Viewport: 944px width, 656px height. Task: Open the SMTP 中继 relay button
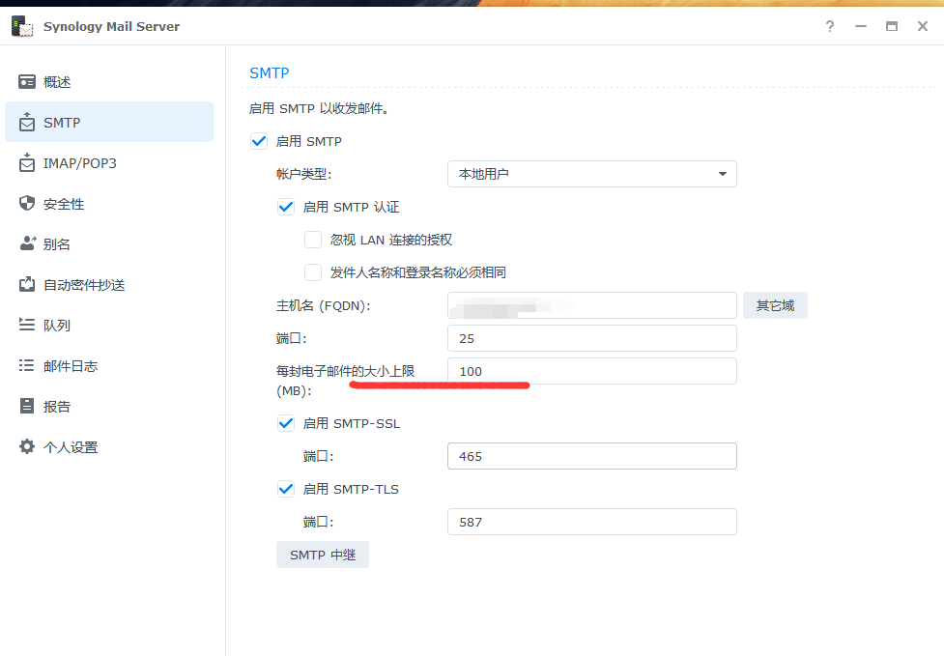[323, 555]
